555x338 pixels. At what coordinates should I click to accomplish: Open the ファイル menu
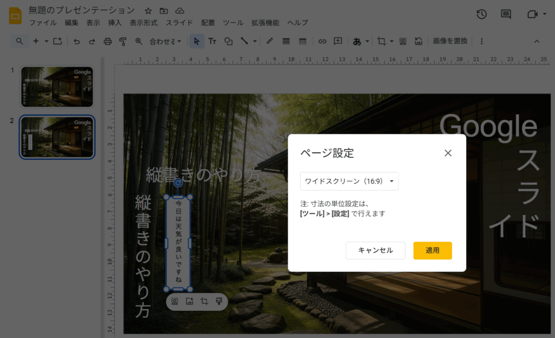pyautogui.click(x=43, y=23)
